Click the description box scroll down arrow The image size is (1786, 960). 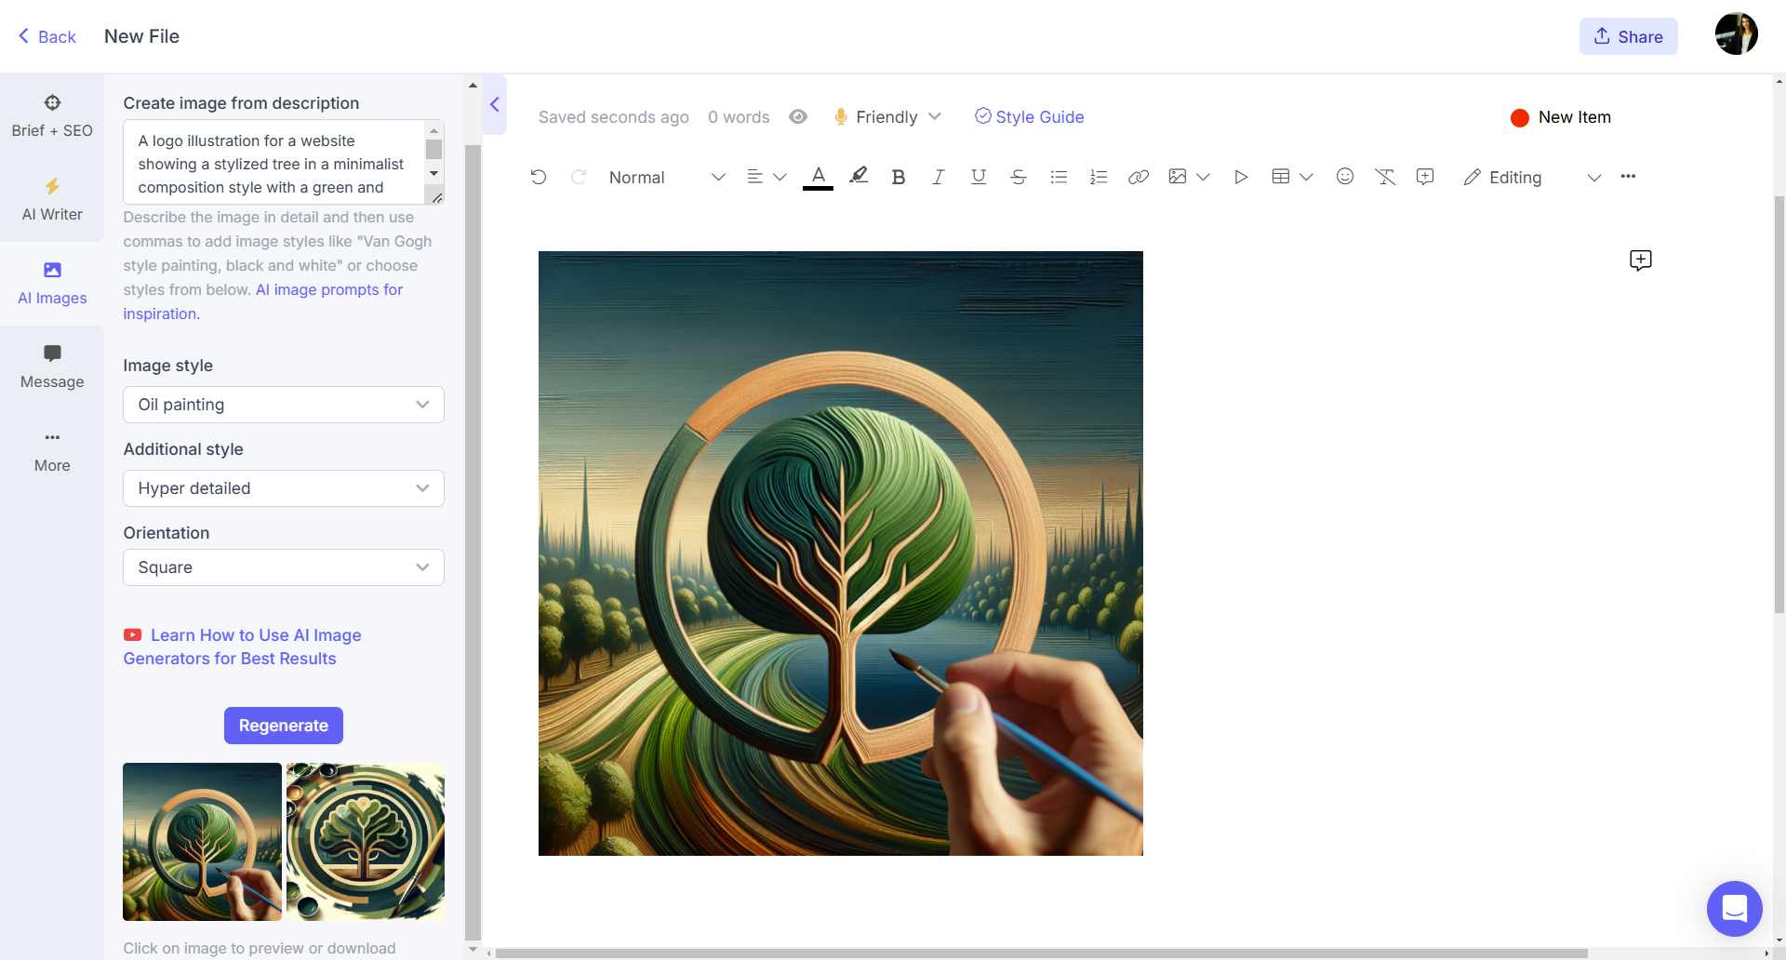433,174
